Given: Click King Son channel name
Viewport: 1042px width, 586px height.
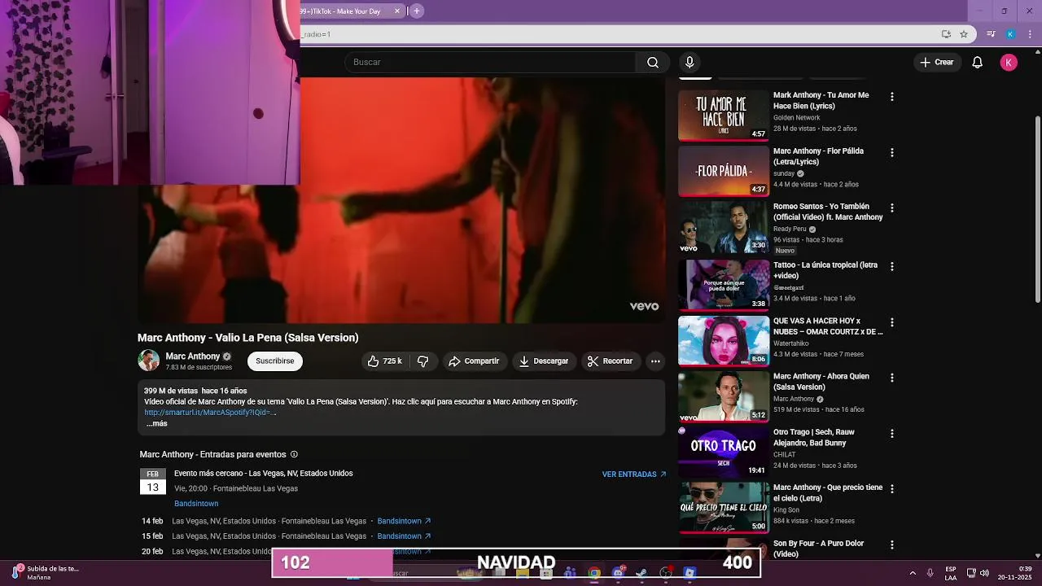Looking at the screenshot, I should [x=787, y=510].
